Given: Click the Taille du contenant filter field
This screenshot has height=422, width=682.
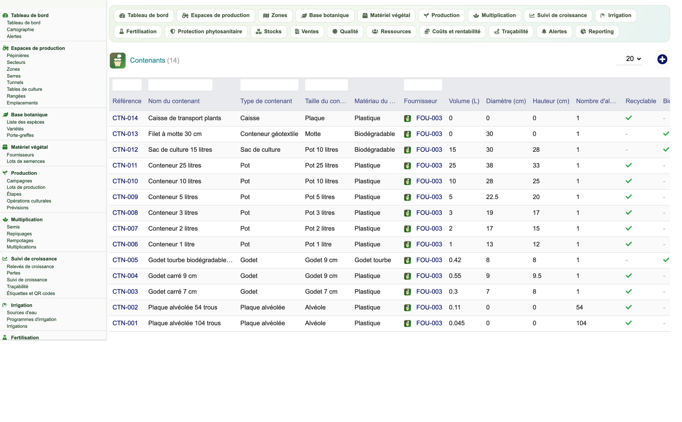Looking at the screenshot, I should pyautogui.click(x=326, y=85).
